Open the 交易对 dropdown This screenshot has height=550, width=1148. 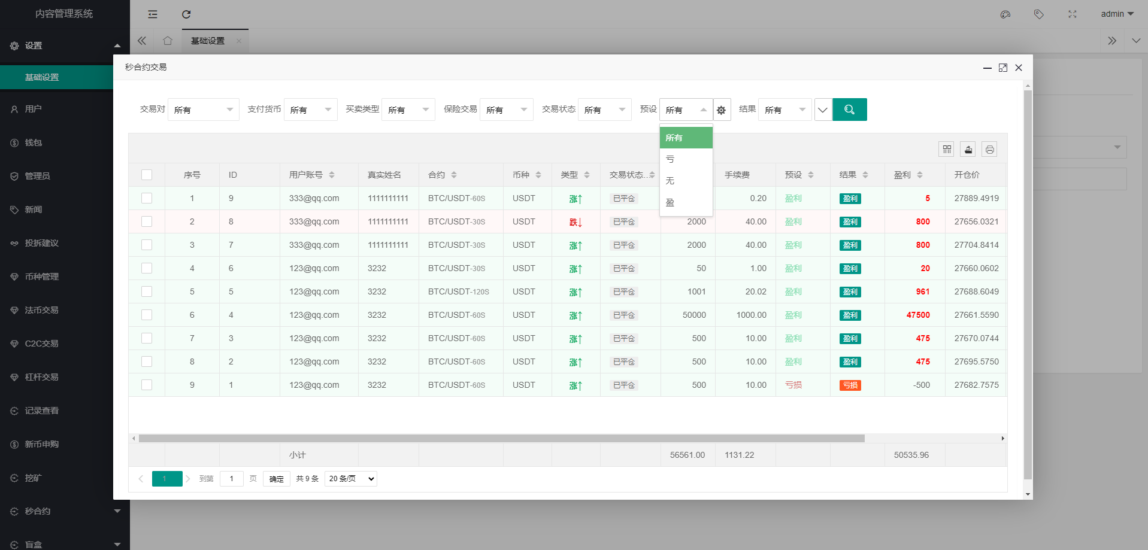pyautogui.click(x=203, y=110)
